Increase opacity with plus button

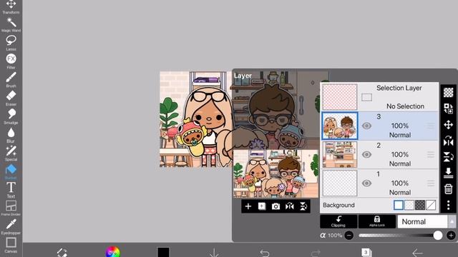point(451,236)
